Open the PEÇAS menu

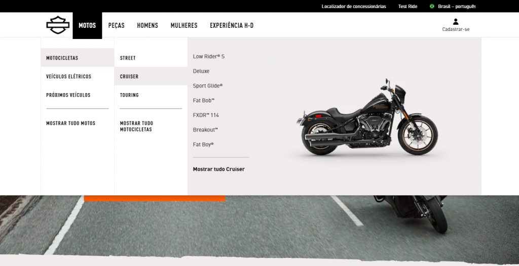point(117,25)
